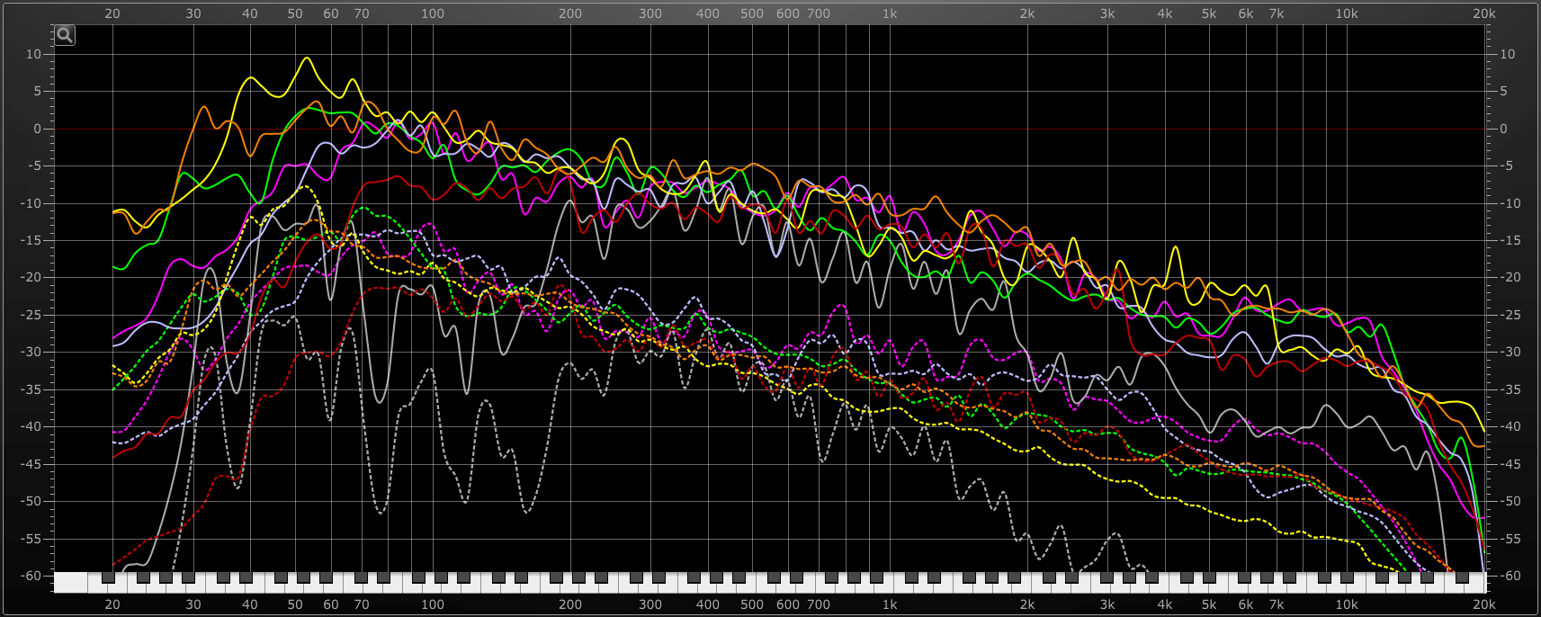Image resolution: width=1541 pixels, height=617 pixels.
Task: Select the orange solid curve peak near 30 Hz
Action: pyautogui.click(x=203, y=107)
